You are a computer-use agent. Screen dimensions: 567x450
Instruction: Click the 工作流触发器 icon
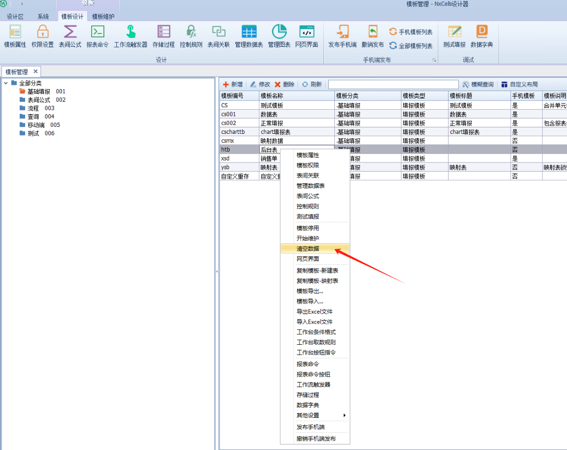pyautogui.click(x=130, y=32)
